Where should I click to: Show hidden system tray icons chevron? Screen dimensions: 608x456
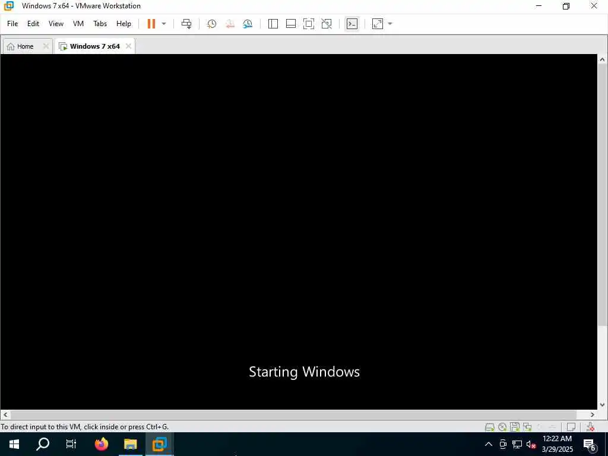tap(489, 444)
